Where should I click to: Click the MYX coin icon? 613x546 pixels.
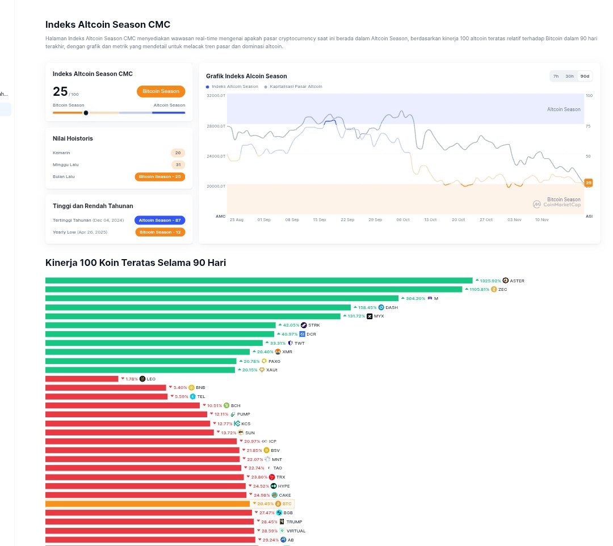(x=370, y=316)
